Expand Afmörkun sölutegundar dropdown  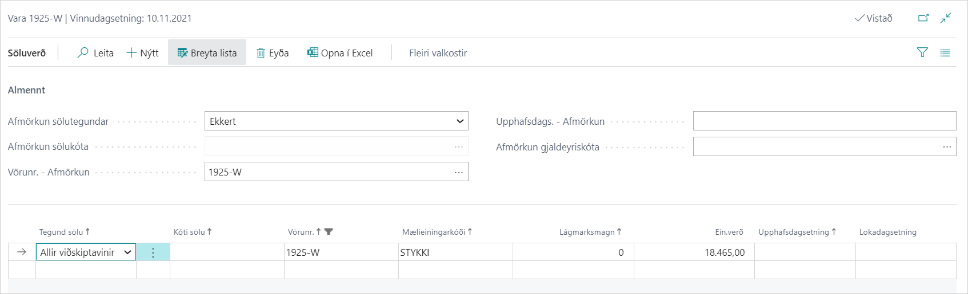click(459, 121)
